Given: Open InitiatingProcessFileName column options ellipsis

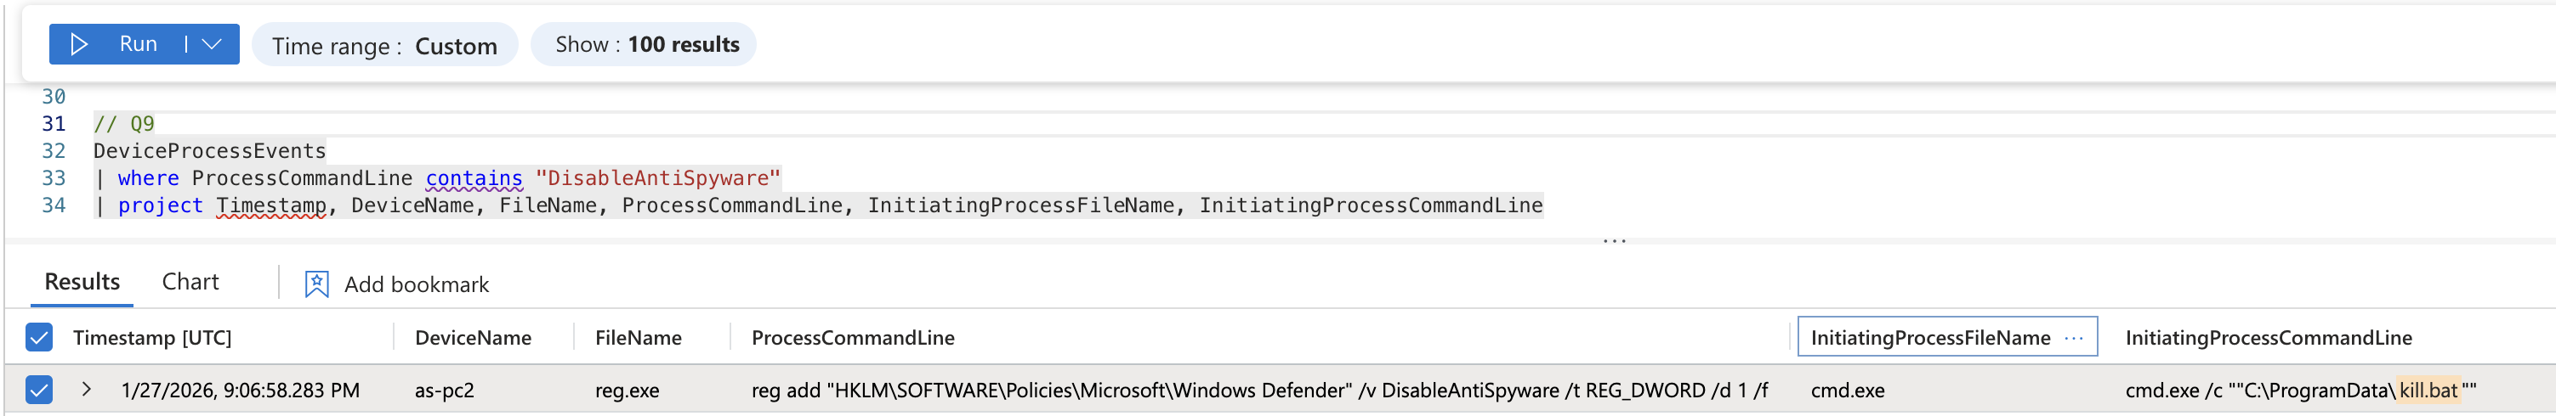Looking at the screenshot, I should [x=2074, y=338].
